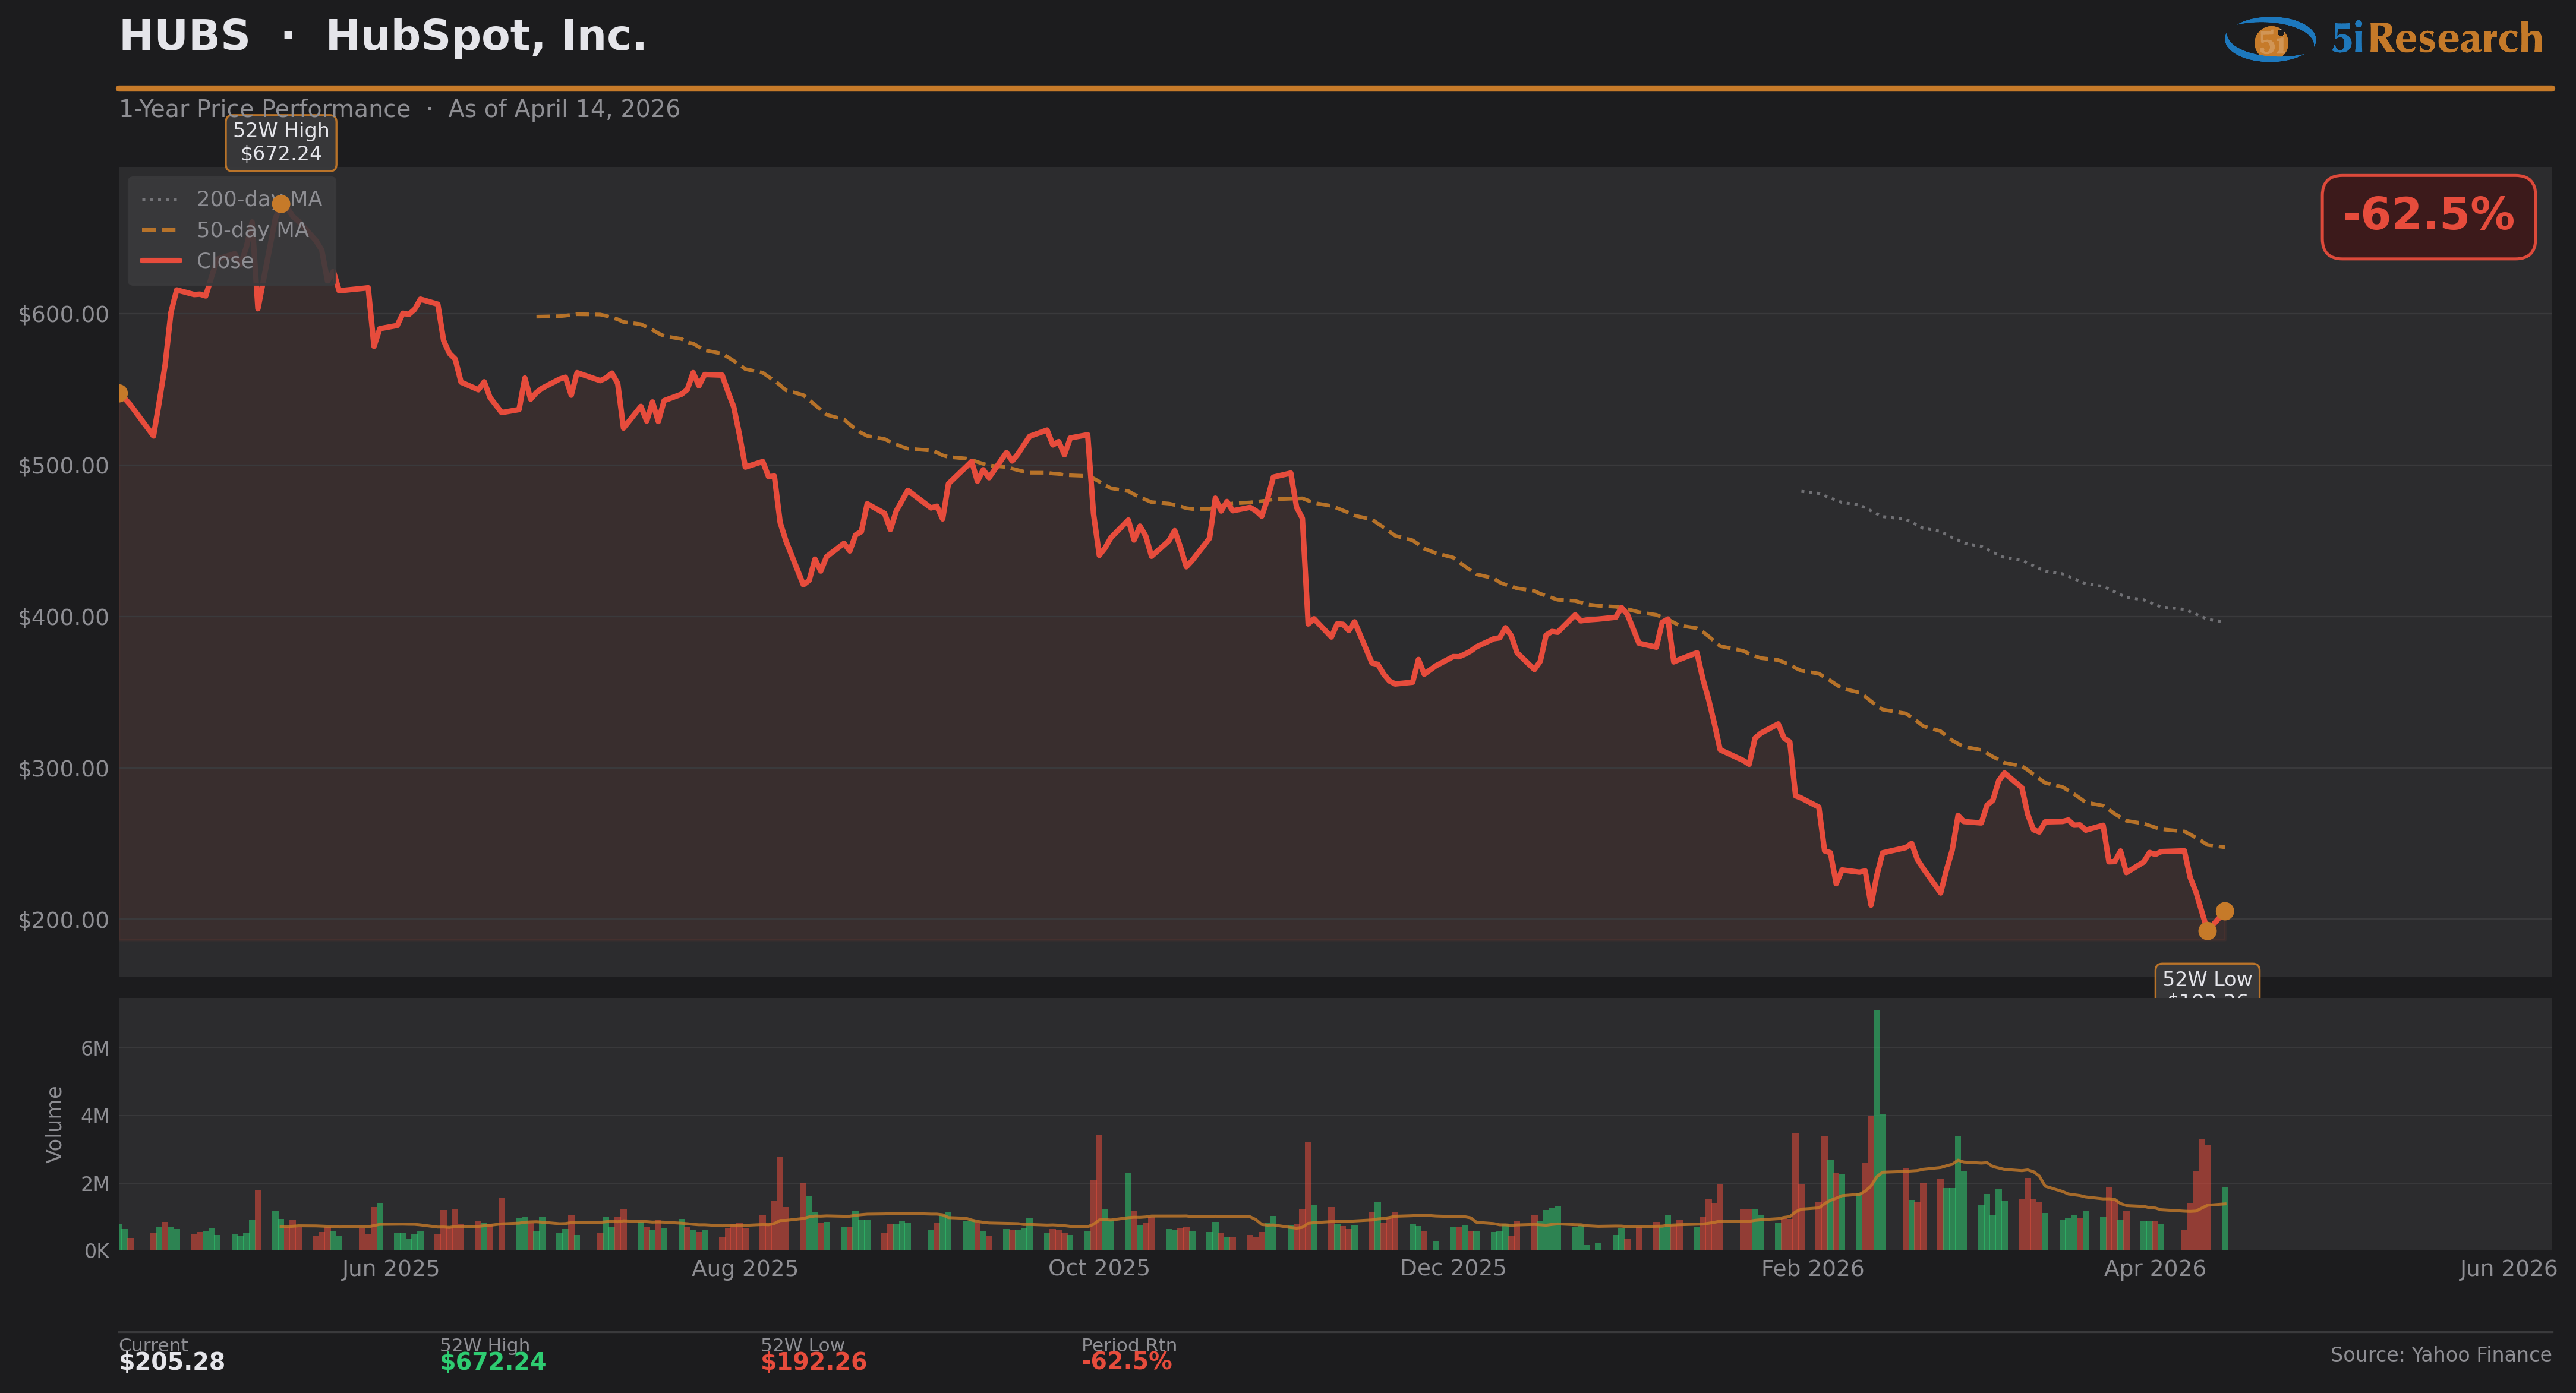Click the 50-day MA legend dash sample
The height and width of the screenshot is (1393, 2576).
click(x=160, y=230)
